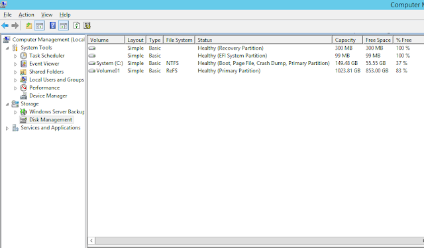Open the Help menu
Screen dimensions: 424x248
(65, 15)
